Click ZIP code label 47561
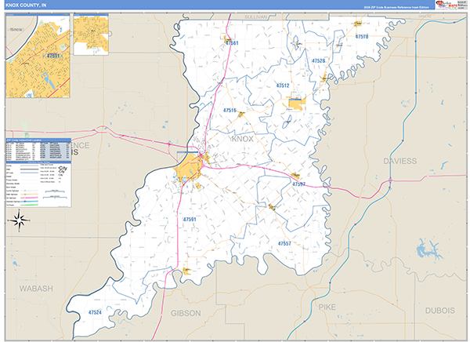 tap(232, 43)
